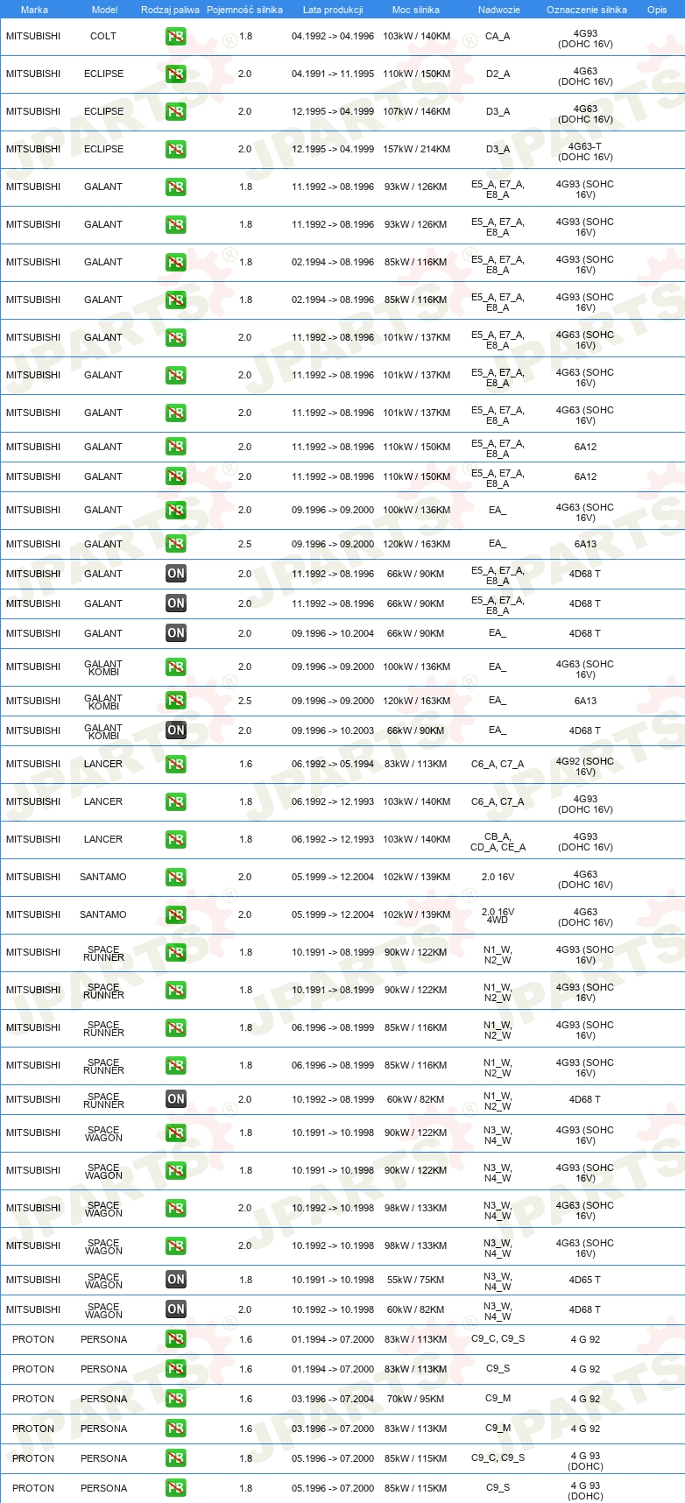685x1503 pixels.
Task: Click PB fuel icon for ECLIPSE 107kW row
Action: coord(175,112)
